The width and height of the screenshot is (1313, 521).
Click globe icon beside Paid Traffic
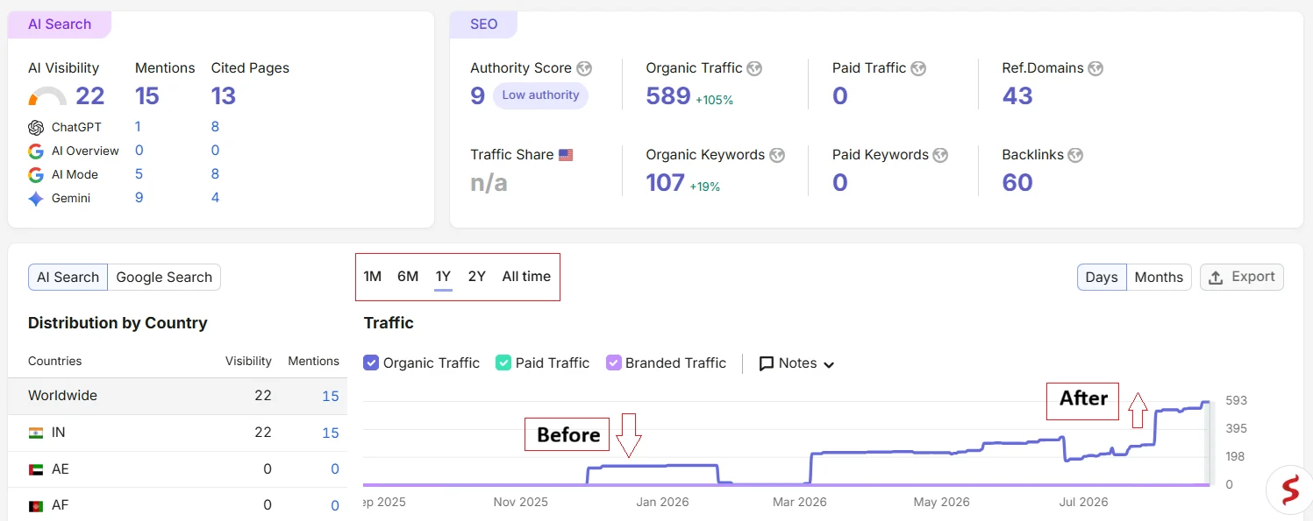click(919, 68)
